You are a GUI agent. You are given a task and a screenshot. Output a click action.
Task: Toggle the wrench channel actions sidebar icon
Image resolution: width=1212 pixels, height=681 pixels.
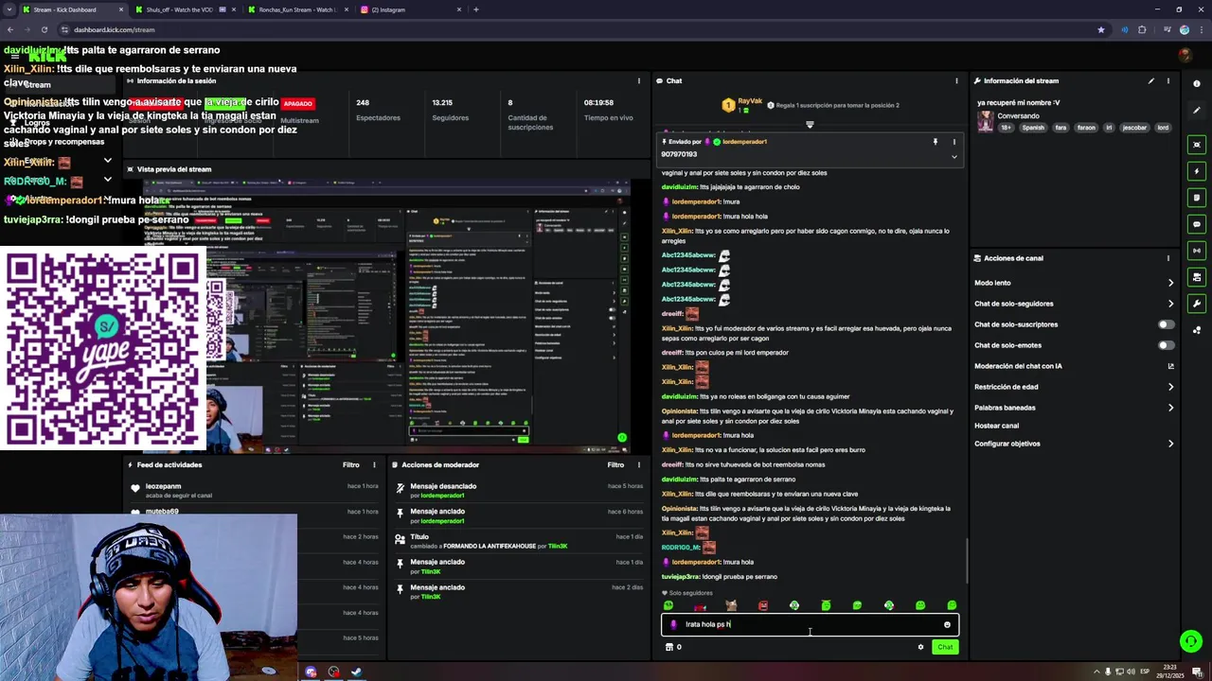[1197, 304]
